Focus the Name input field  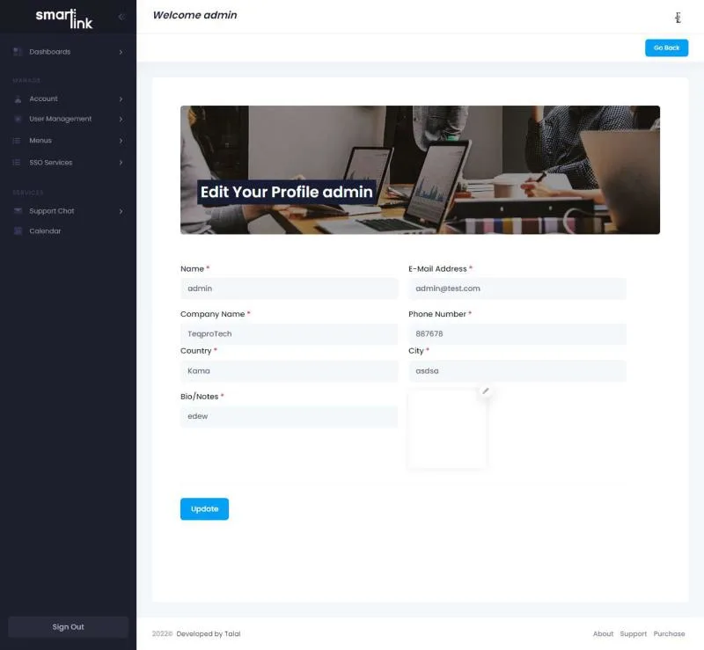click(x=290, y=288)
